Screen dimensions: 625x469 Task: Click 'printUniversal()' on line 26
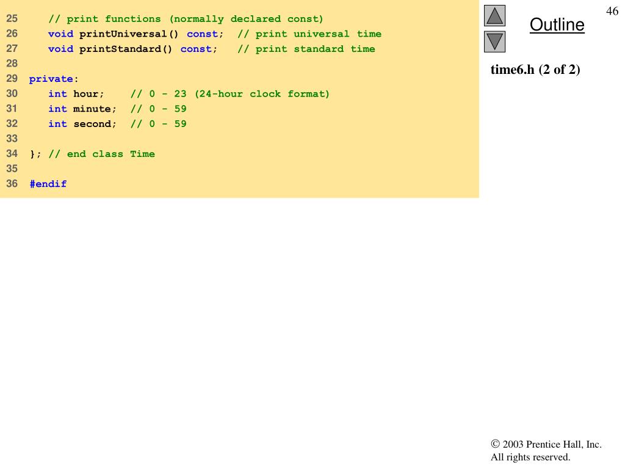(129, 34)
